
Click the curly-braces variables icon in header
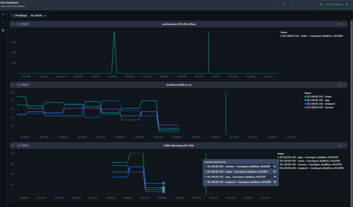coord(292,4)
